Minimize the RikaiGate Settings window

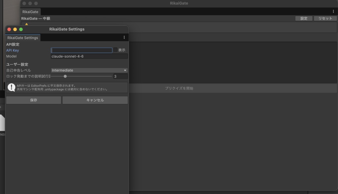click(x=15, y=29)
